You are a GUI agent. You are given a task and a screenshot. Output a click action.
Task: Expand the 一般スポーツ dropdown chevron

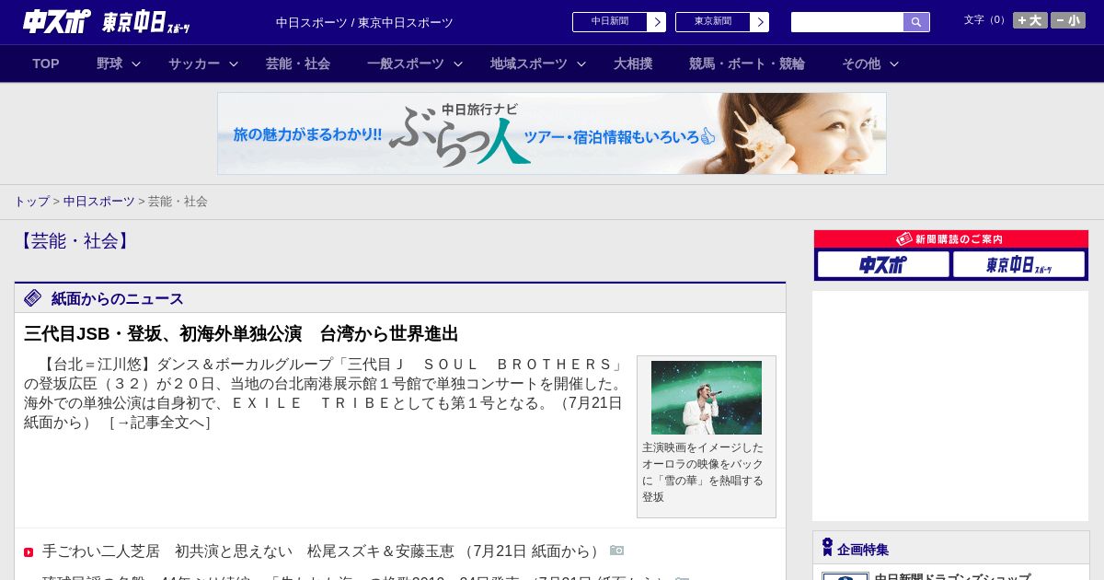458,64
